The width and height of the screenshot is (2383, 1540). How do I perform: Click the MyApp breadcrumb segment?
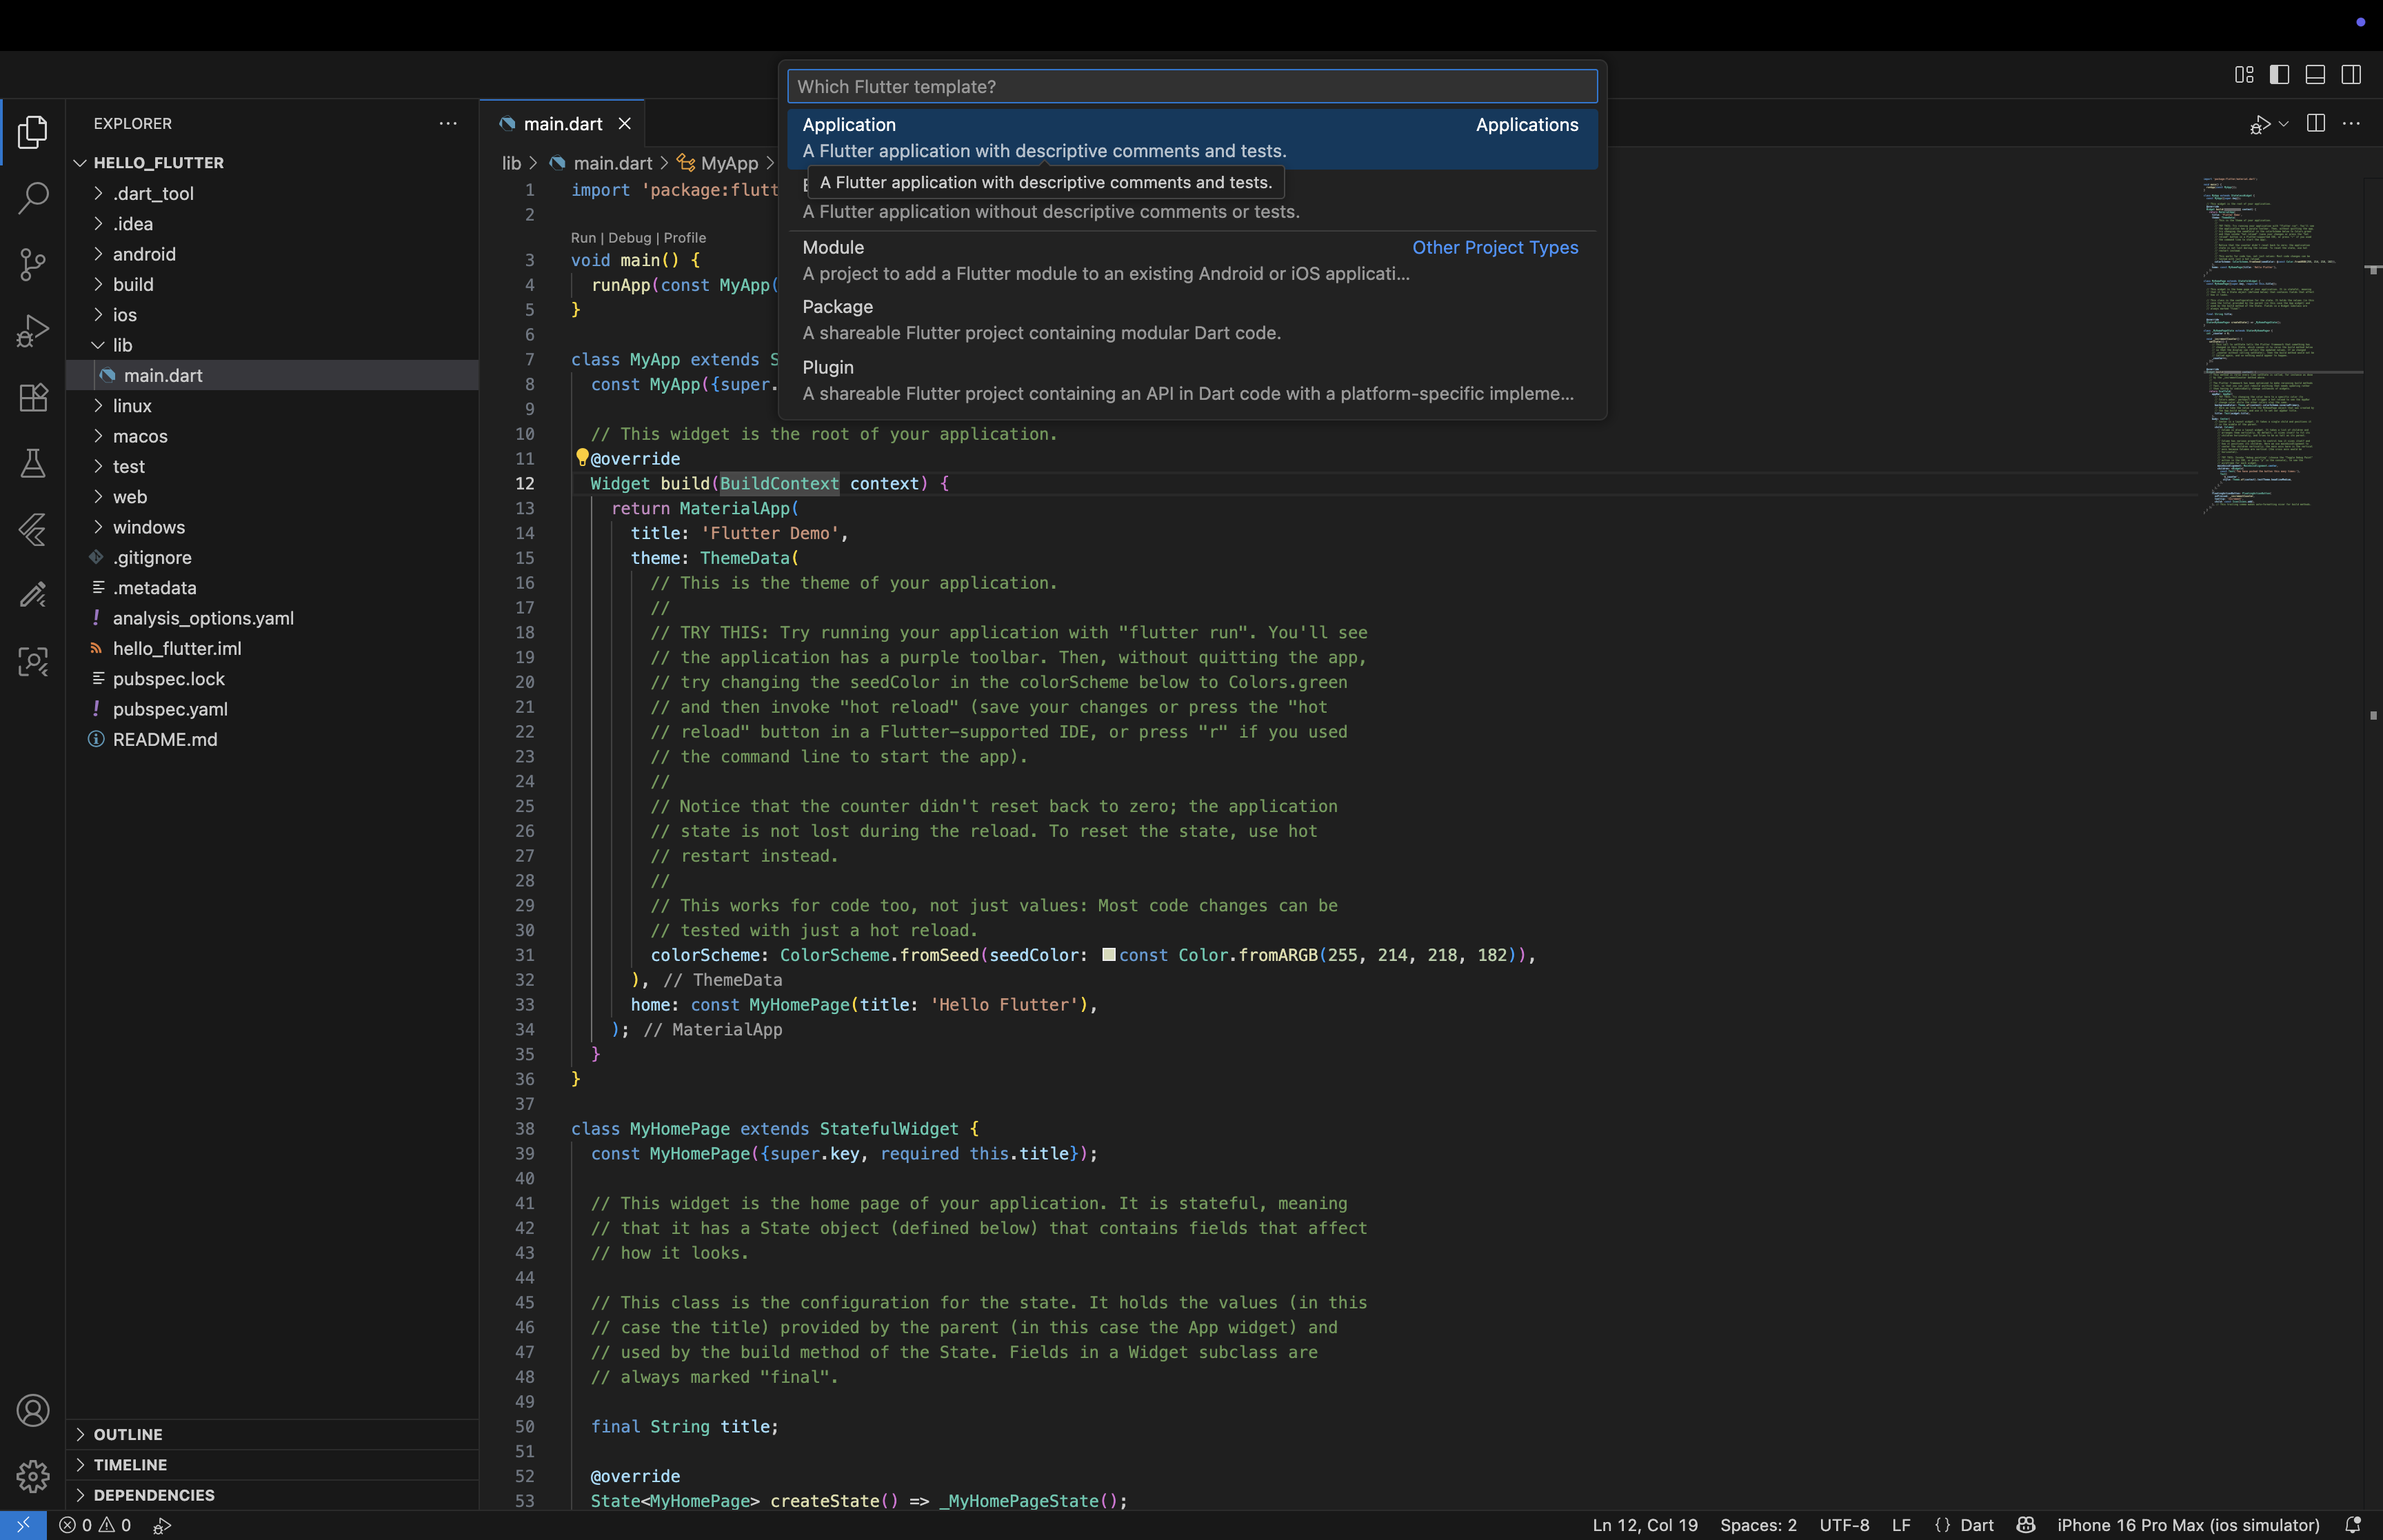[x=718, y=163]
